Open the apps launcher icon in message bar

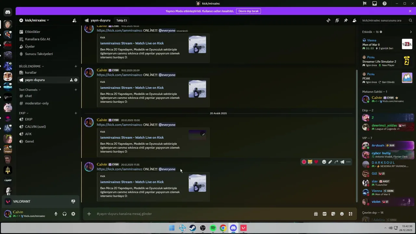[350, 214]
